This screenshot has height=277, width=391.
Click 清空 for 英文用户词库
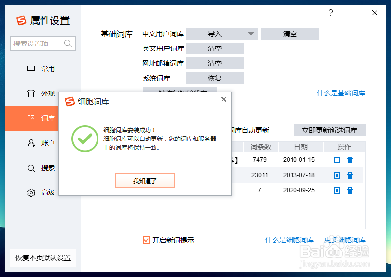coord(215,48)
